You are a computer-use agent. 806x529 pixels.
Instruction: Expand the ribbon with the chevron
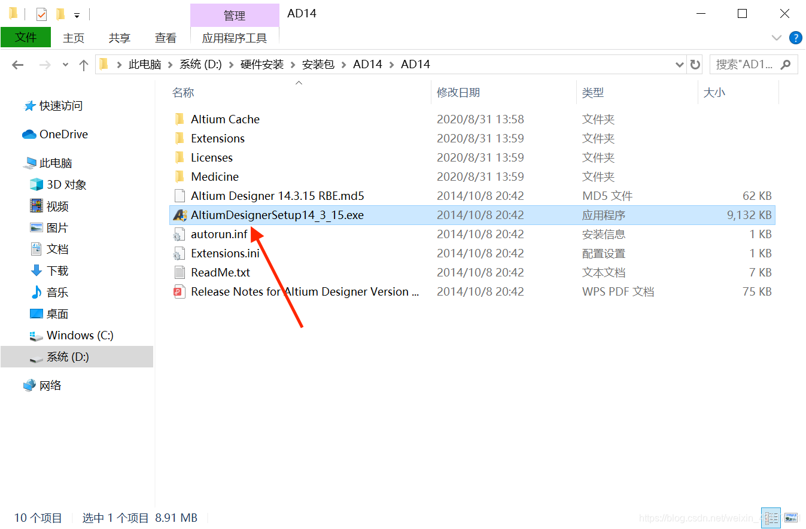click(777, 38)
